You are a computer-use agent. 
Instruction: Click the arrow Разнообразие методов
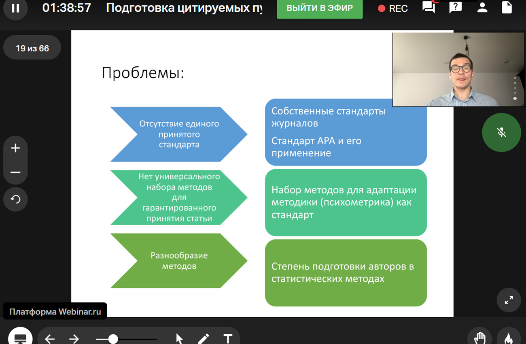(x=179, y=261)
